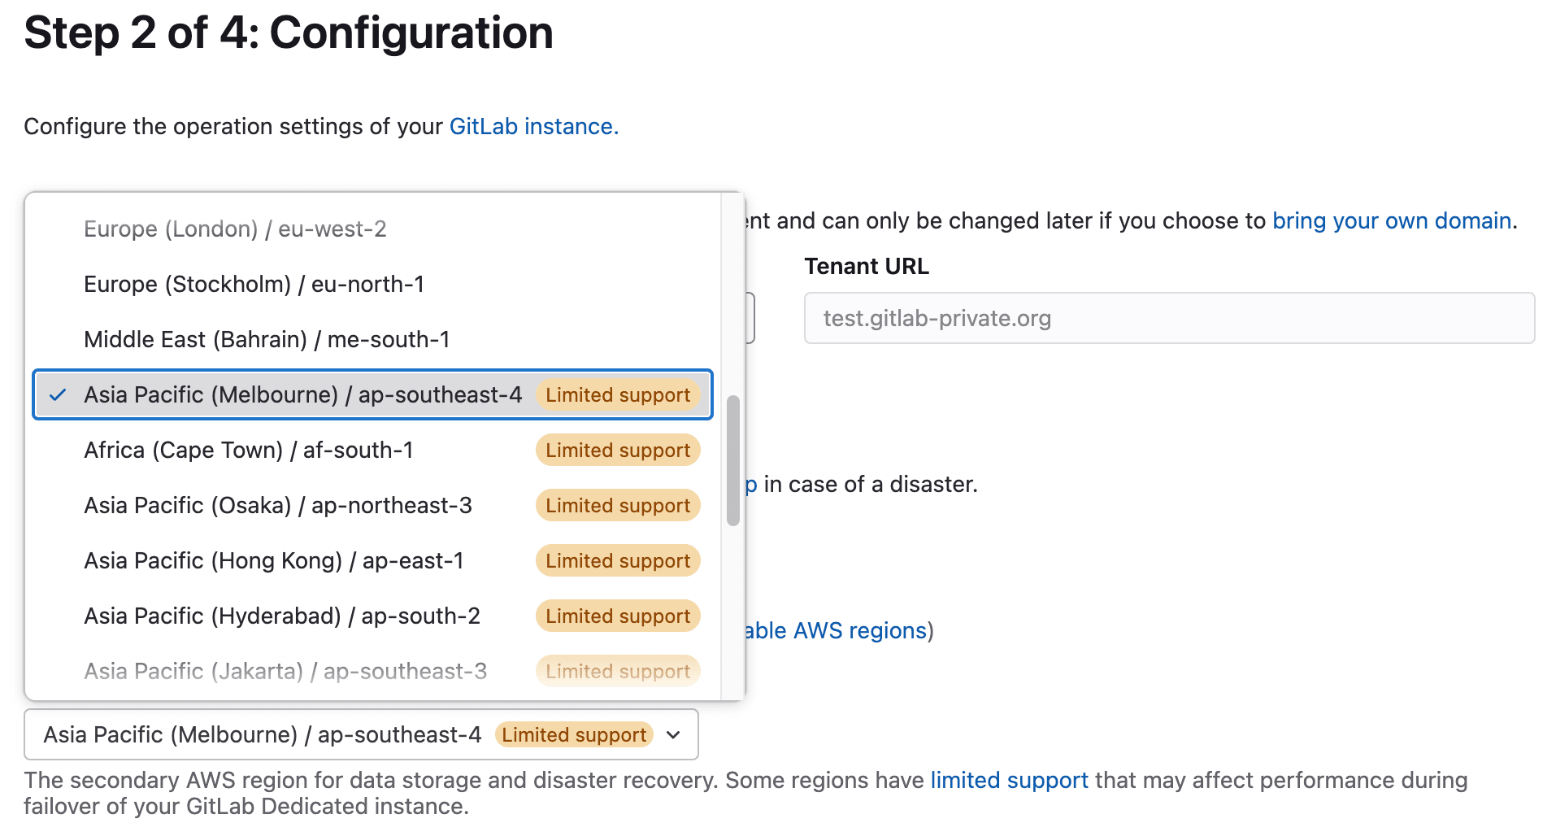Viewport: 1556px width, 836px height.
Task: Open the limited support help link
Action: point(1009,781)
